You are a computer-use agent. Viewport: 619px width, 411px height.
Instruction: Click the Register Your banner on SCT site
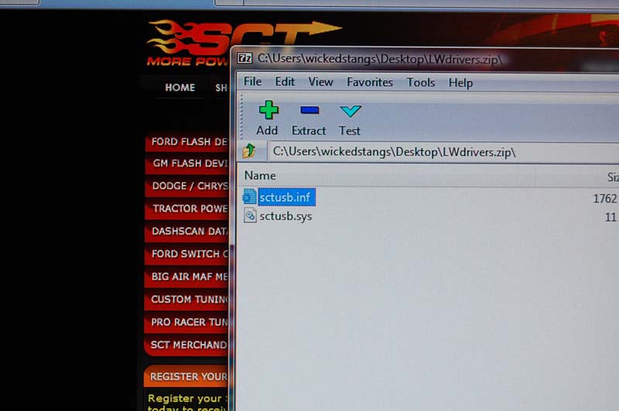(x=187, y=376)
